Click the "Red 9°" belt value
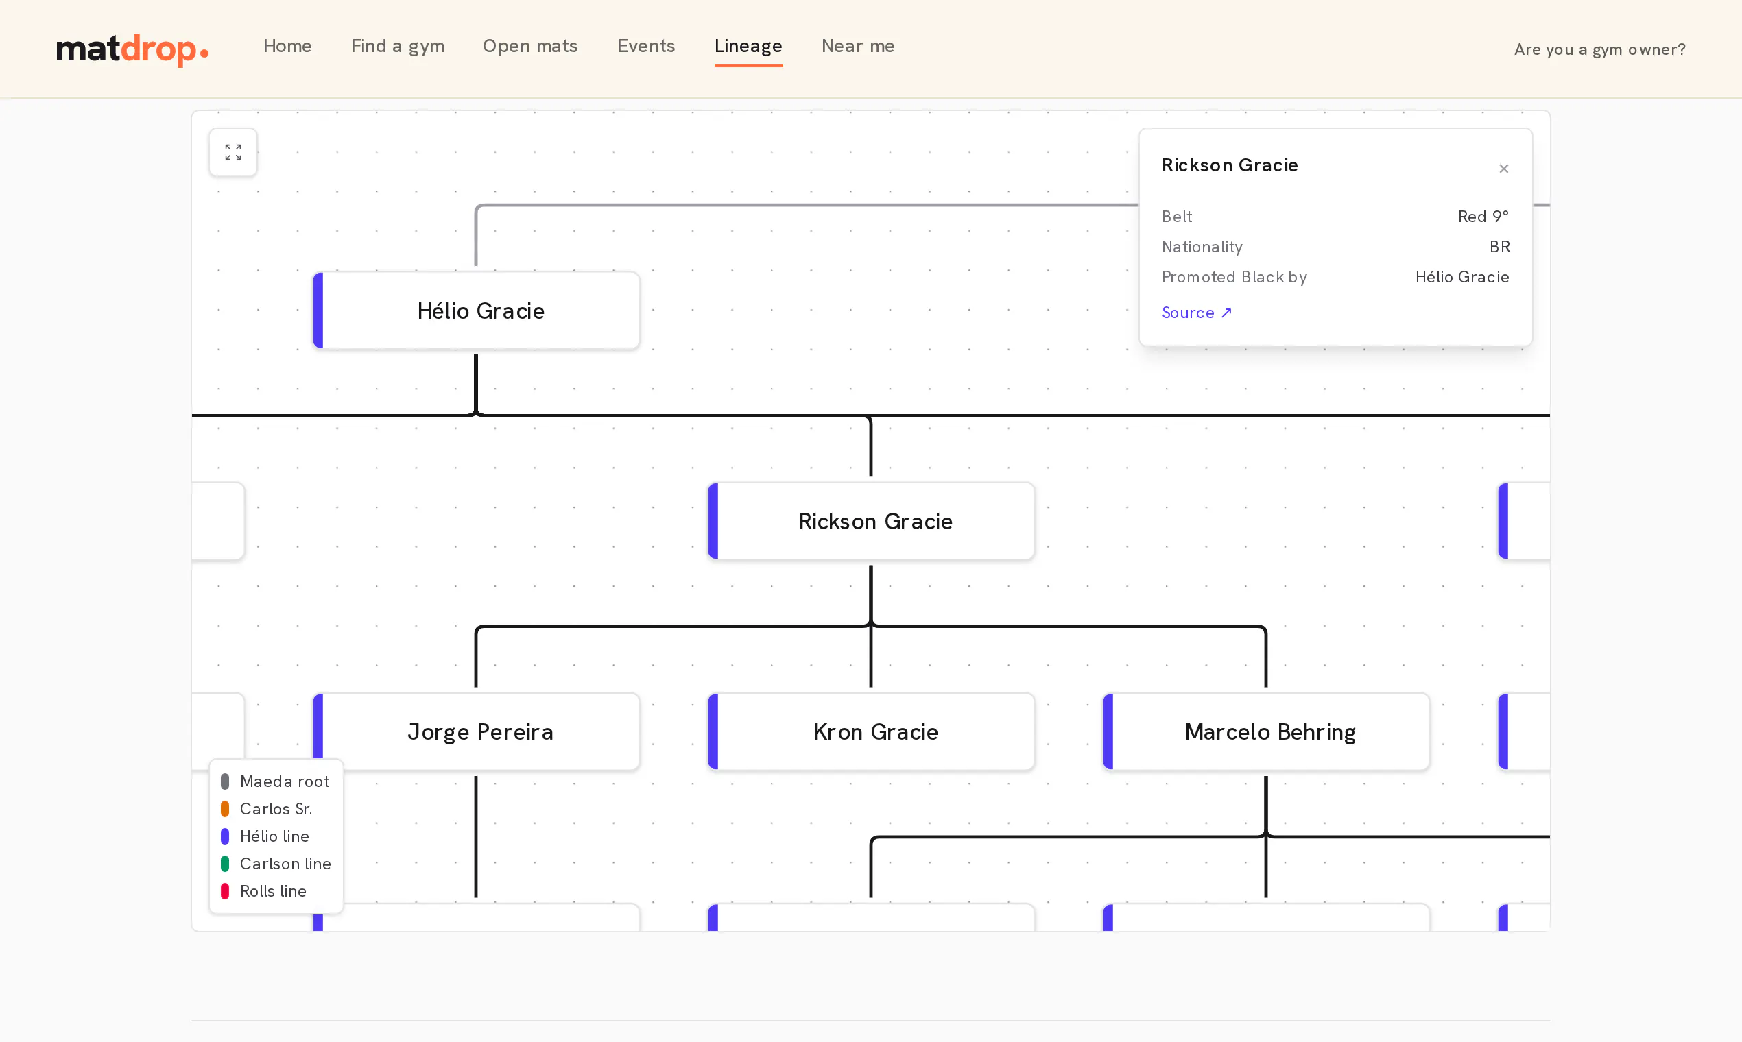The width and height of the screenshot is (1742, 1042). 1483,217
